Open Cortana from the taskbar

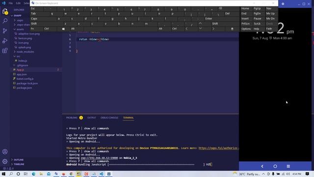(x=18, y=174)
